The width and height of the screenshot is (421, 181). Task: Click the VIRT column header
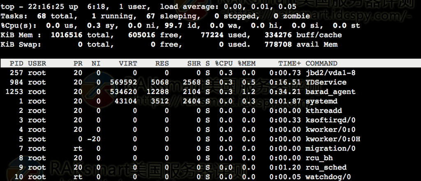128,64
